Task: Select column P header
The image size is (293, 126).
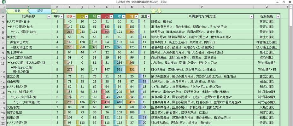Action: 202,7
